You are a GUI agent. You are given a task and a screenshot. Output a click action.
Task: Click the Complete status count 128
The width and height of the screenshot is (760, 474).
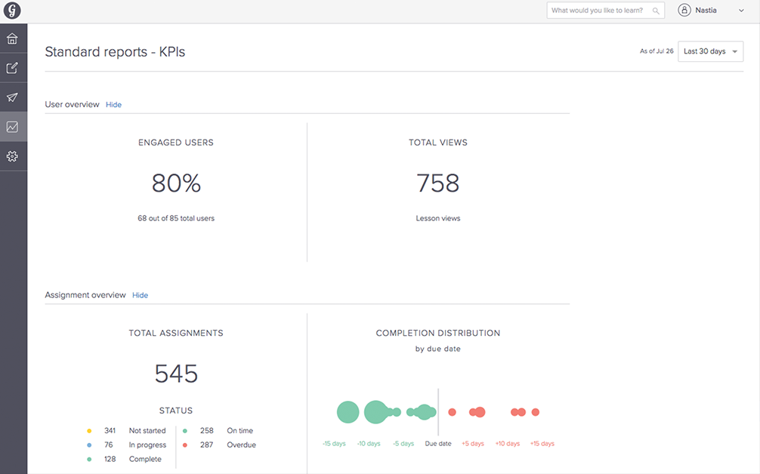(x=110, y=458)
